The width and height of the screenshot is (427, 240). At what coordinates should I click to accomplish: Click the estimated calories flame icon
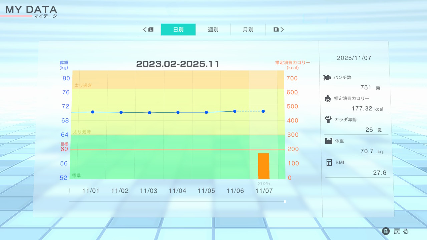(x=328, y=98)
